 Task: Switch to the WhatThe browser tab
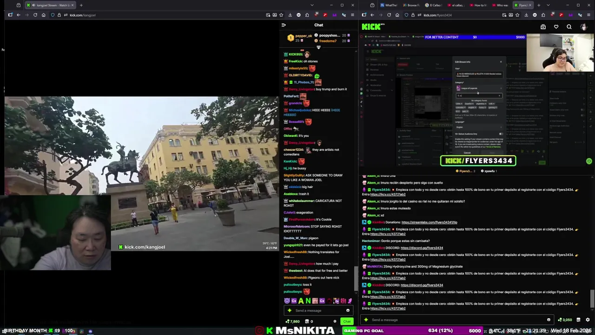pyautogui.click(x=389, y=5)
